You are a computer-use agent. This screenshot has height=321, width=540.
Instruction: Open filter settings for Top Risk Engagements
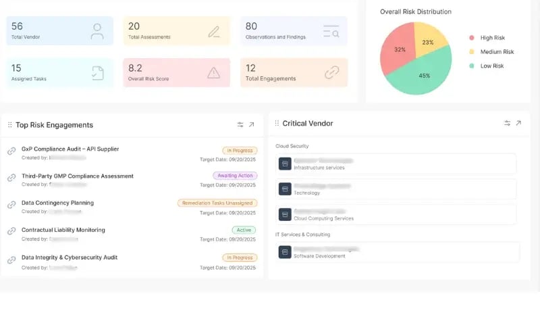pos(240,124)
